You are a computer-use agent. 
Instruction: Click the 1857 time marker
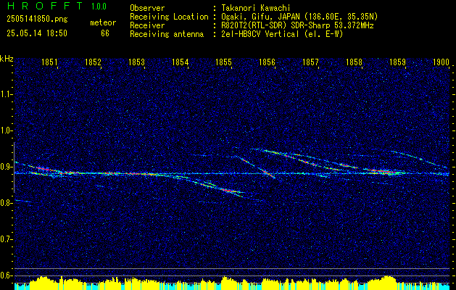(310, 62)
